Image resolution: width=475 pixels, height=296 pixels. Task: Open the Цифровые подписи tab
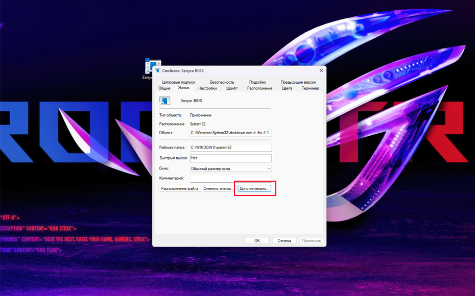coord(178,82)
